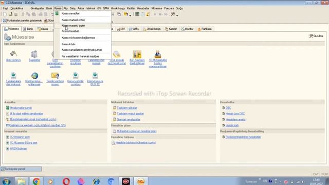Screen dimensions: 329x185
Task: Expand the help icon dropdown arrow
Action: 130,15
